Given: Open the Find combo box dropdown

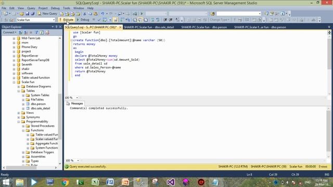Looking at the screenshot, I should [x=260, y=14].
